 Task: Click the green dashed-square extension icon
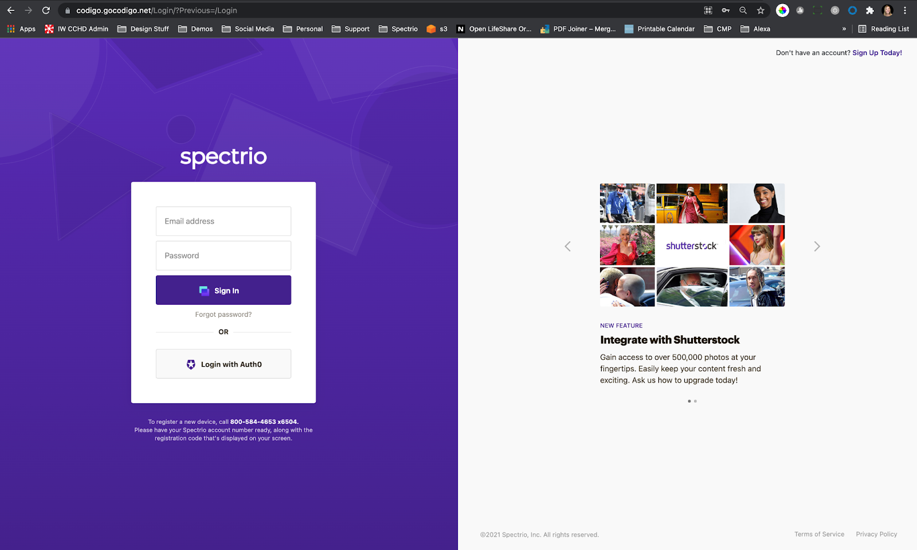click(817, 10)
